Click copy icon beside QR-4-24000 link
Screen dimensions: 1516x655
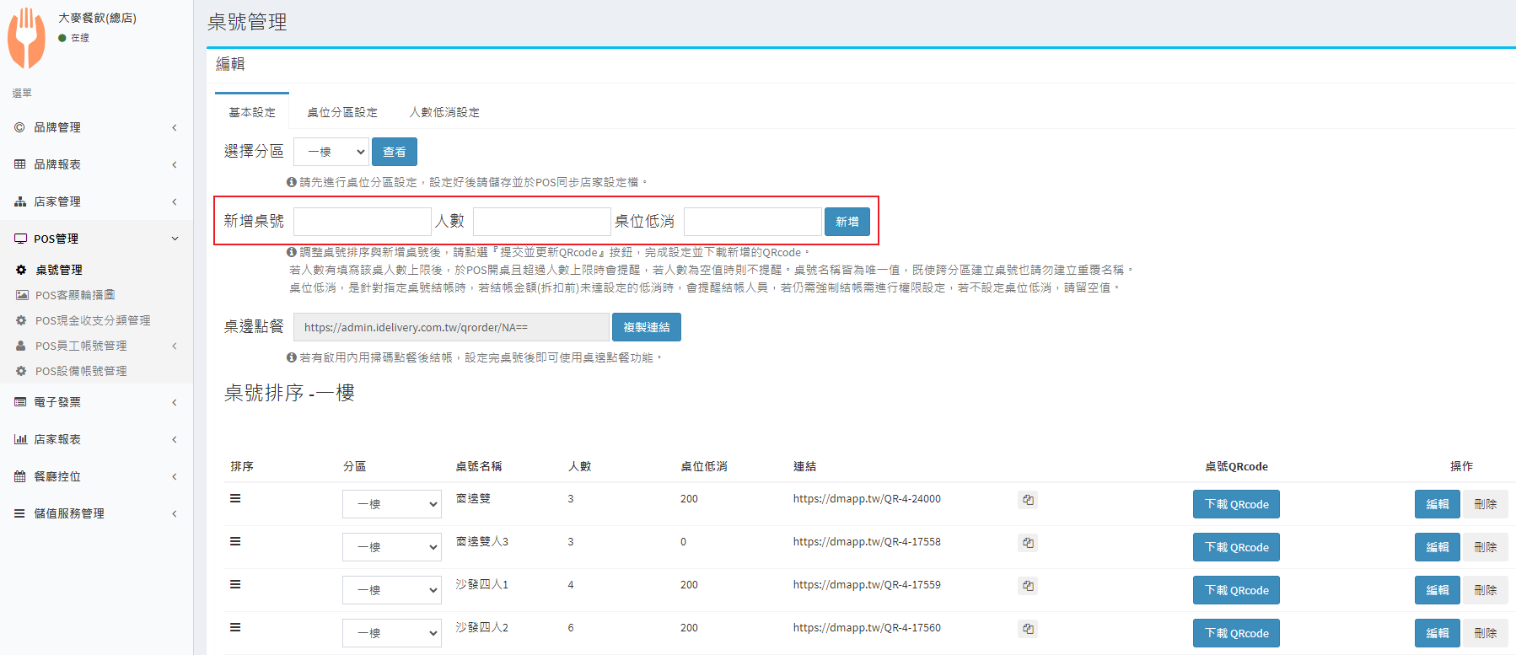click(1027, 500)
